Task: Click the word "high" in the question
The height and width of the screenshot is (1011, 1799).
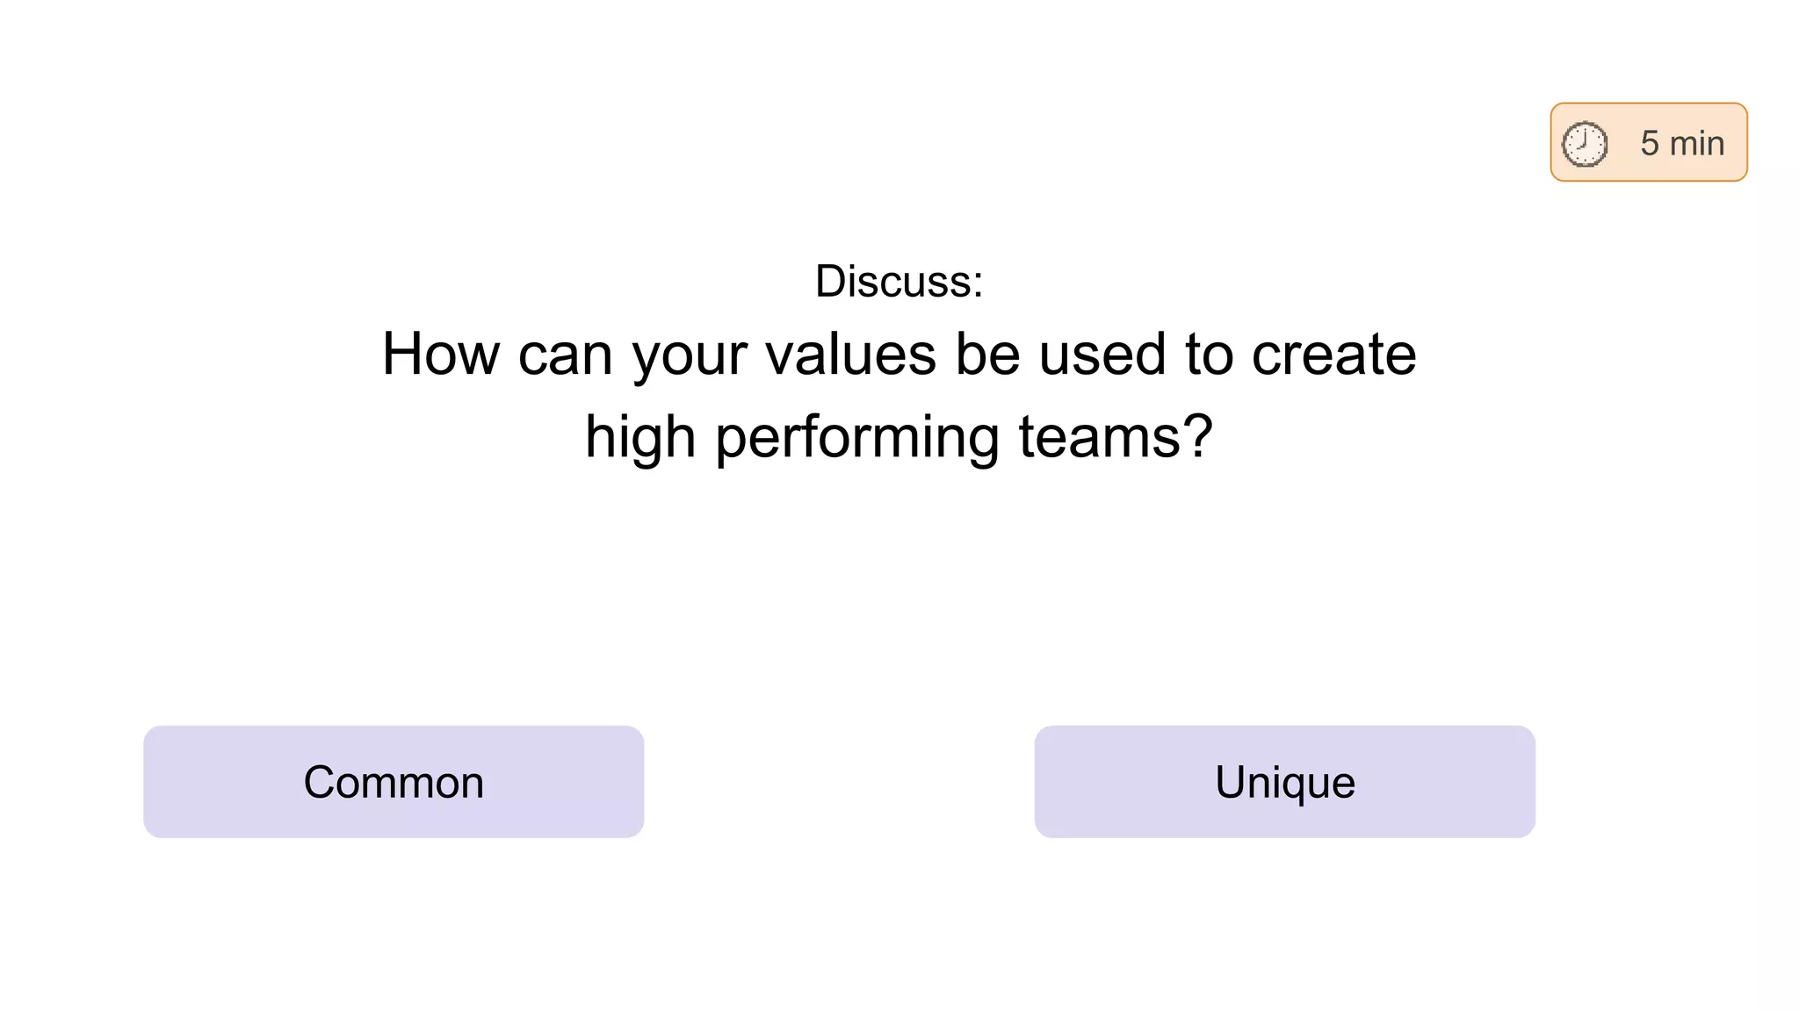Action: (x=640, y=438)
